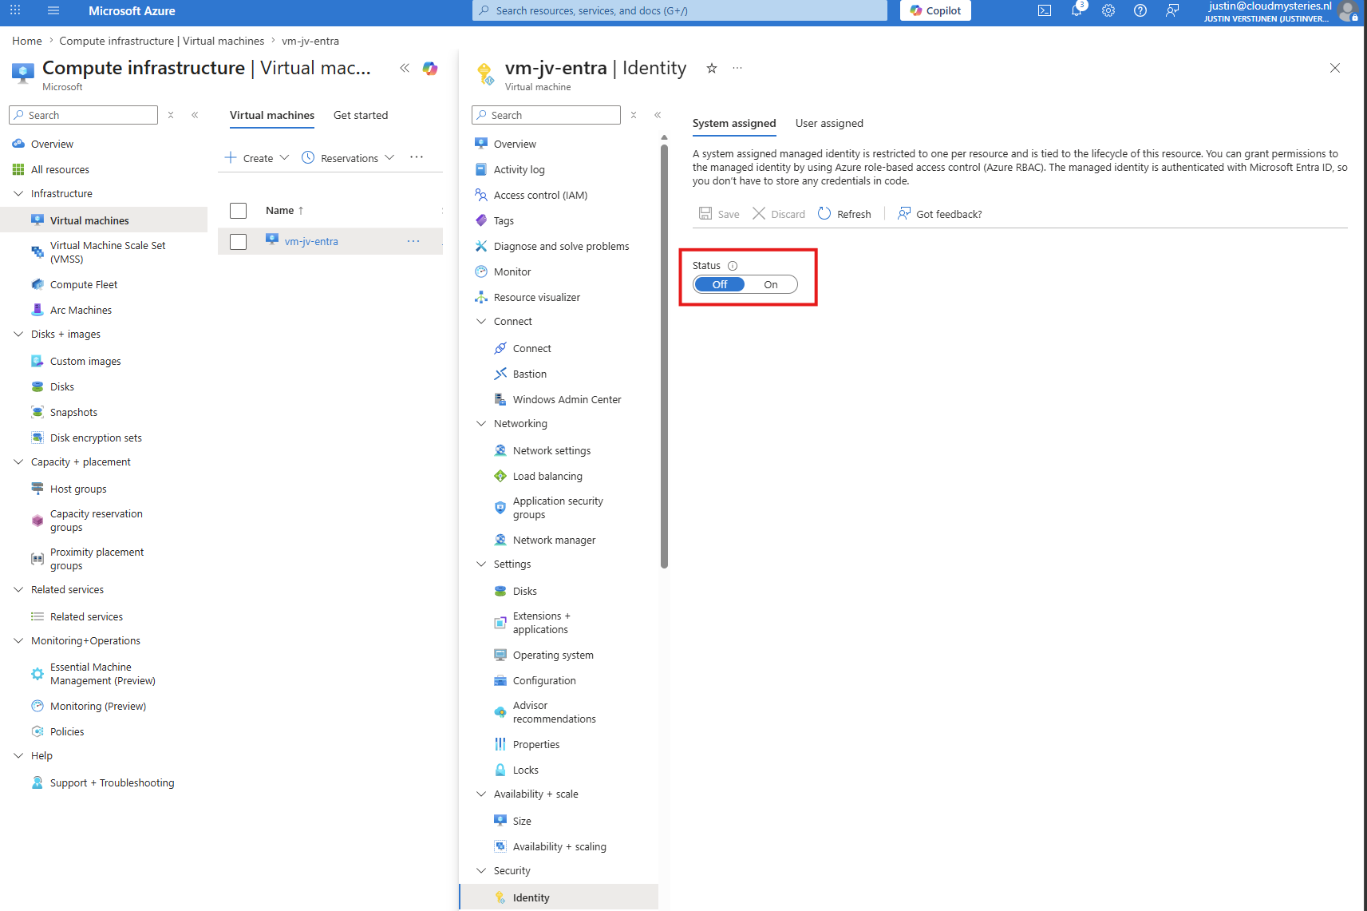Collapse the Networking section in VM menu
This screenshot has width=1367, height=911.
481,424
